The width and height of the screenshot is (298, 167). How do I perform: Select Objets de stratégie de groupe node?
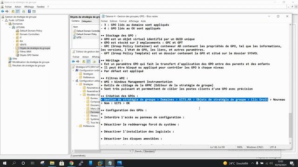(35, 48)
